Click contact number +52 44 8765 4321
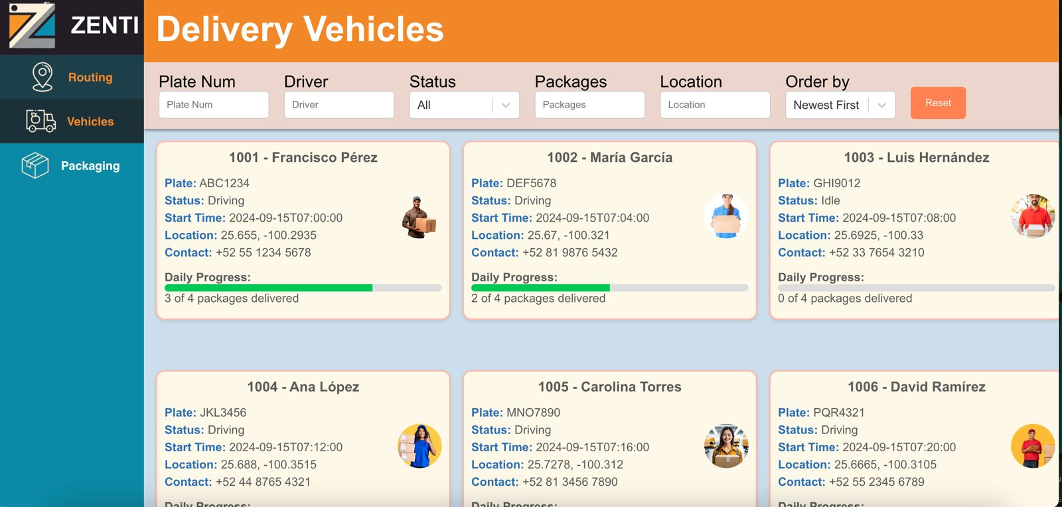 coord(263,482)
